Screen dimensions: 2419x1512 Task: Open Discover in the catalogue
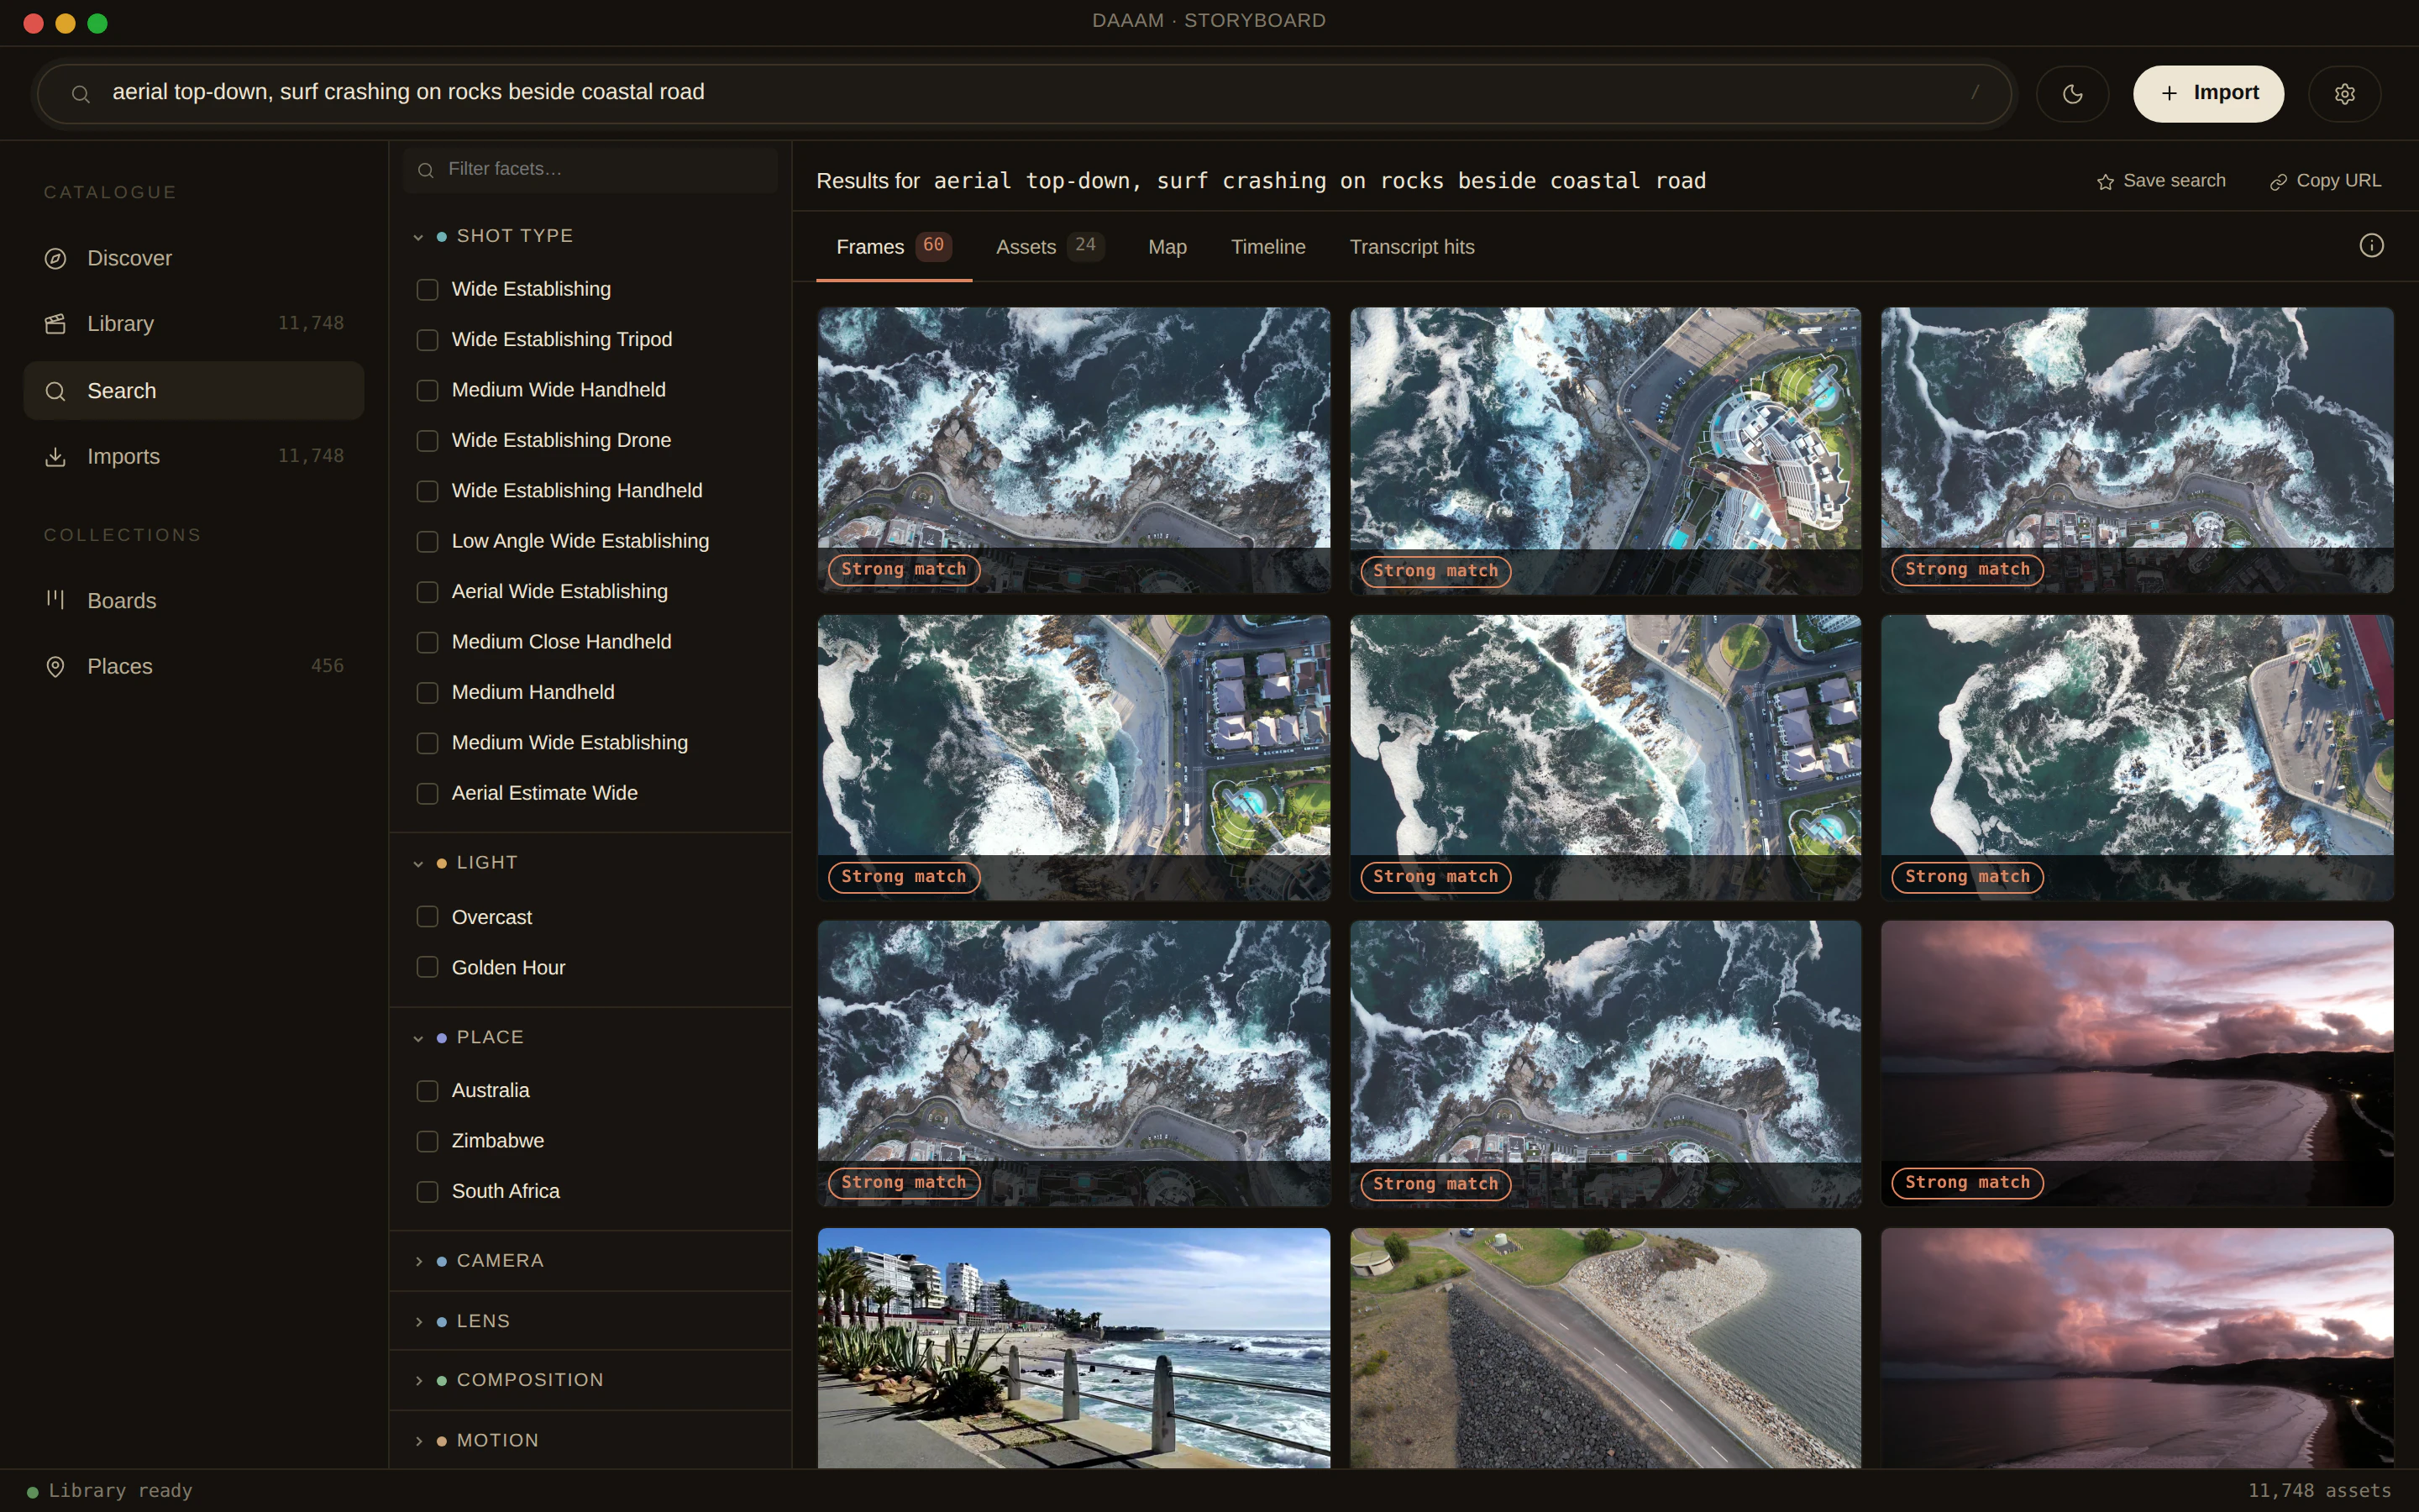point(194,259)
